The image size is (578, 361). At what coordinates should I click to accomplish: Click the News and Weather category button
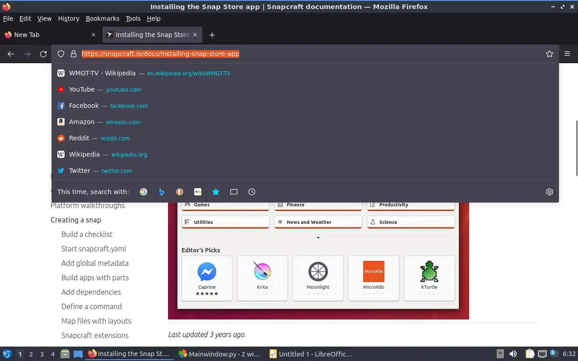[x=318, y=222]
